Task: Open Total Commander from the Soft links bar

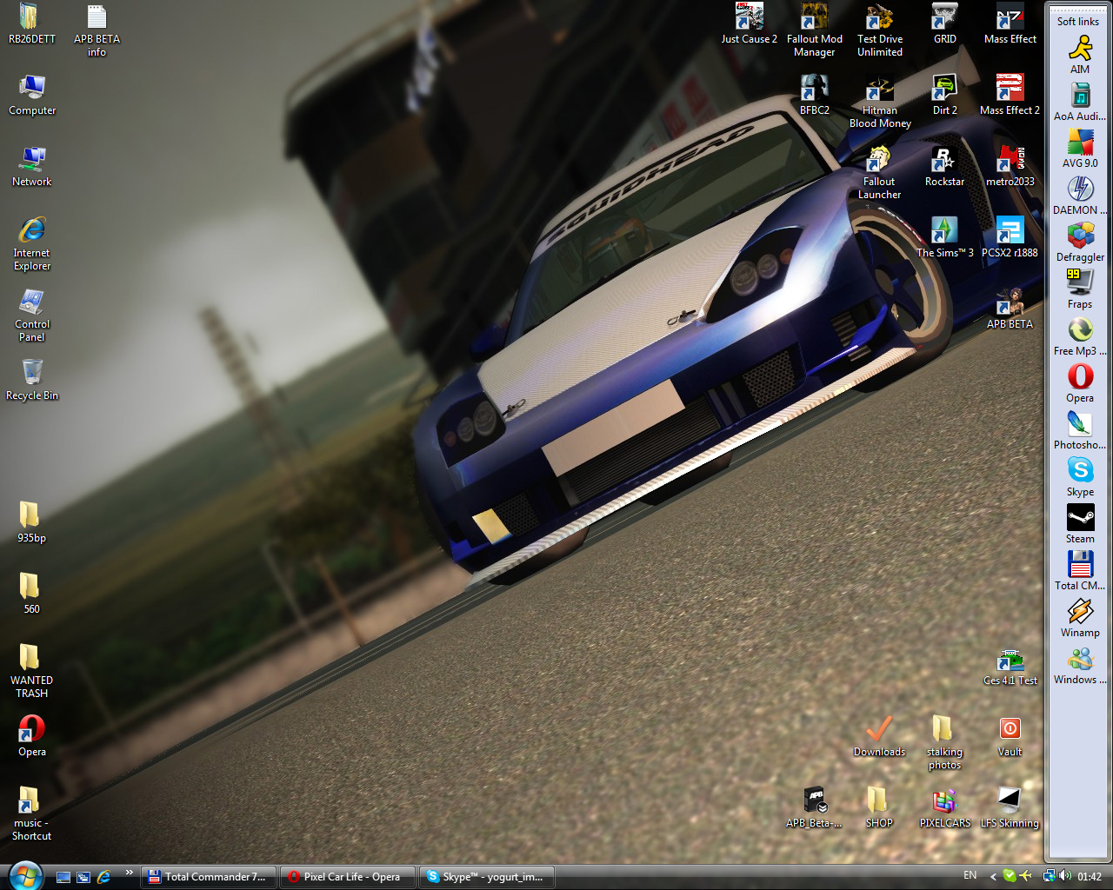Action: 1080,572
